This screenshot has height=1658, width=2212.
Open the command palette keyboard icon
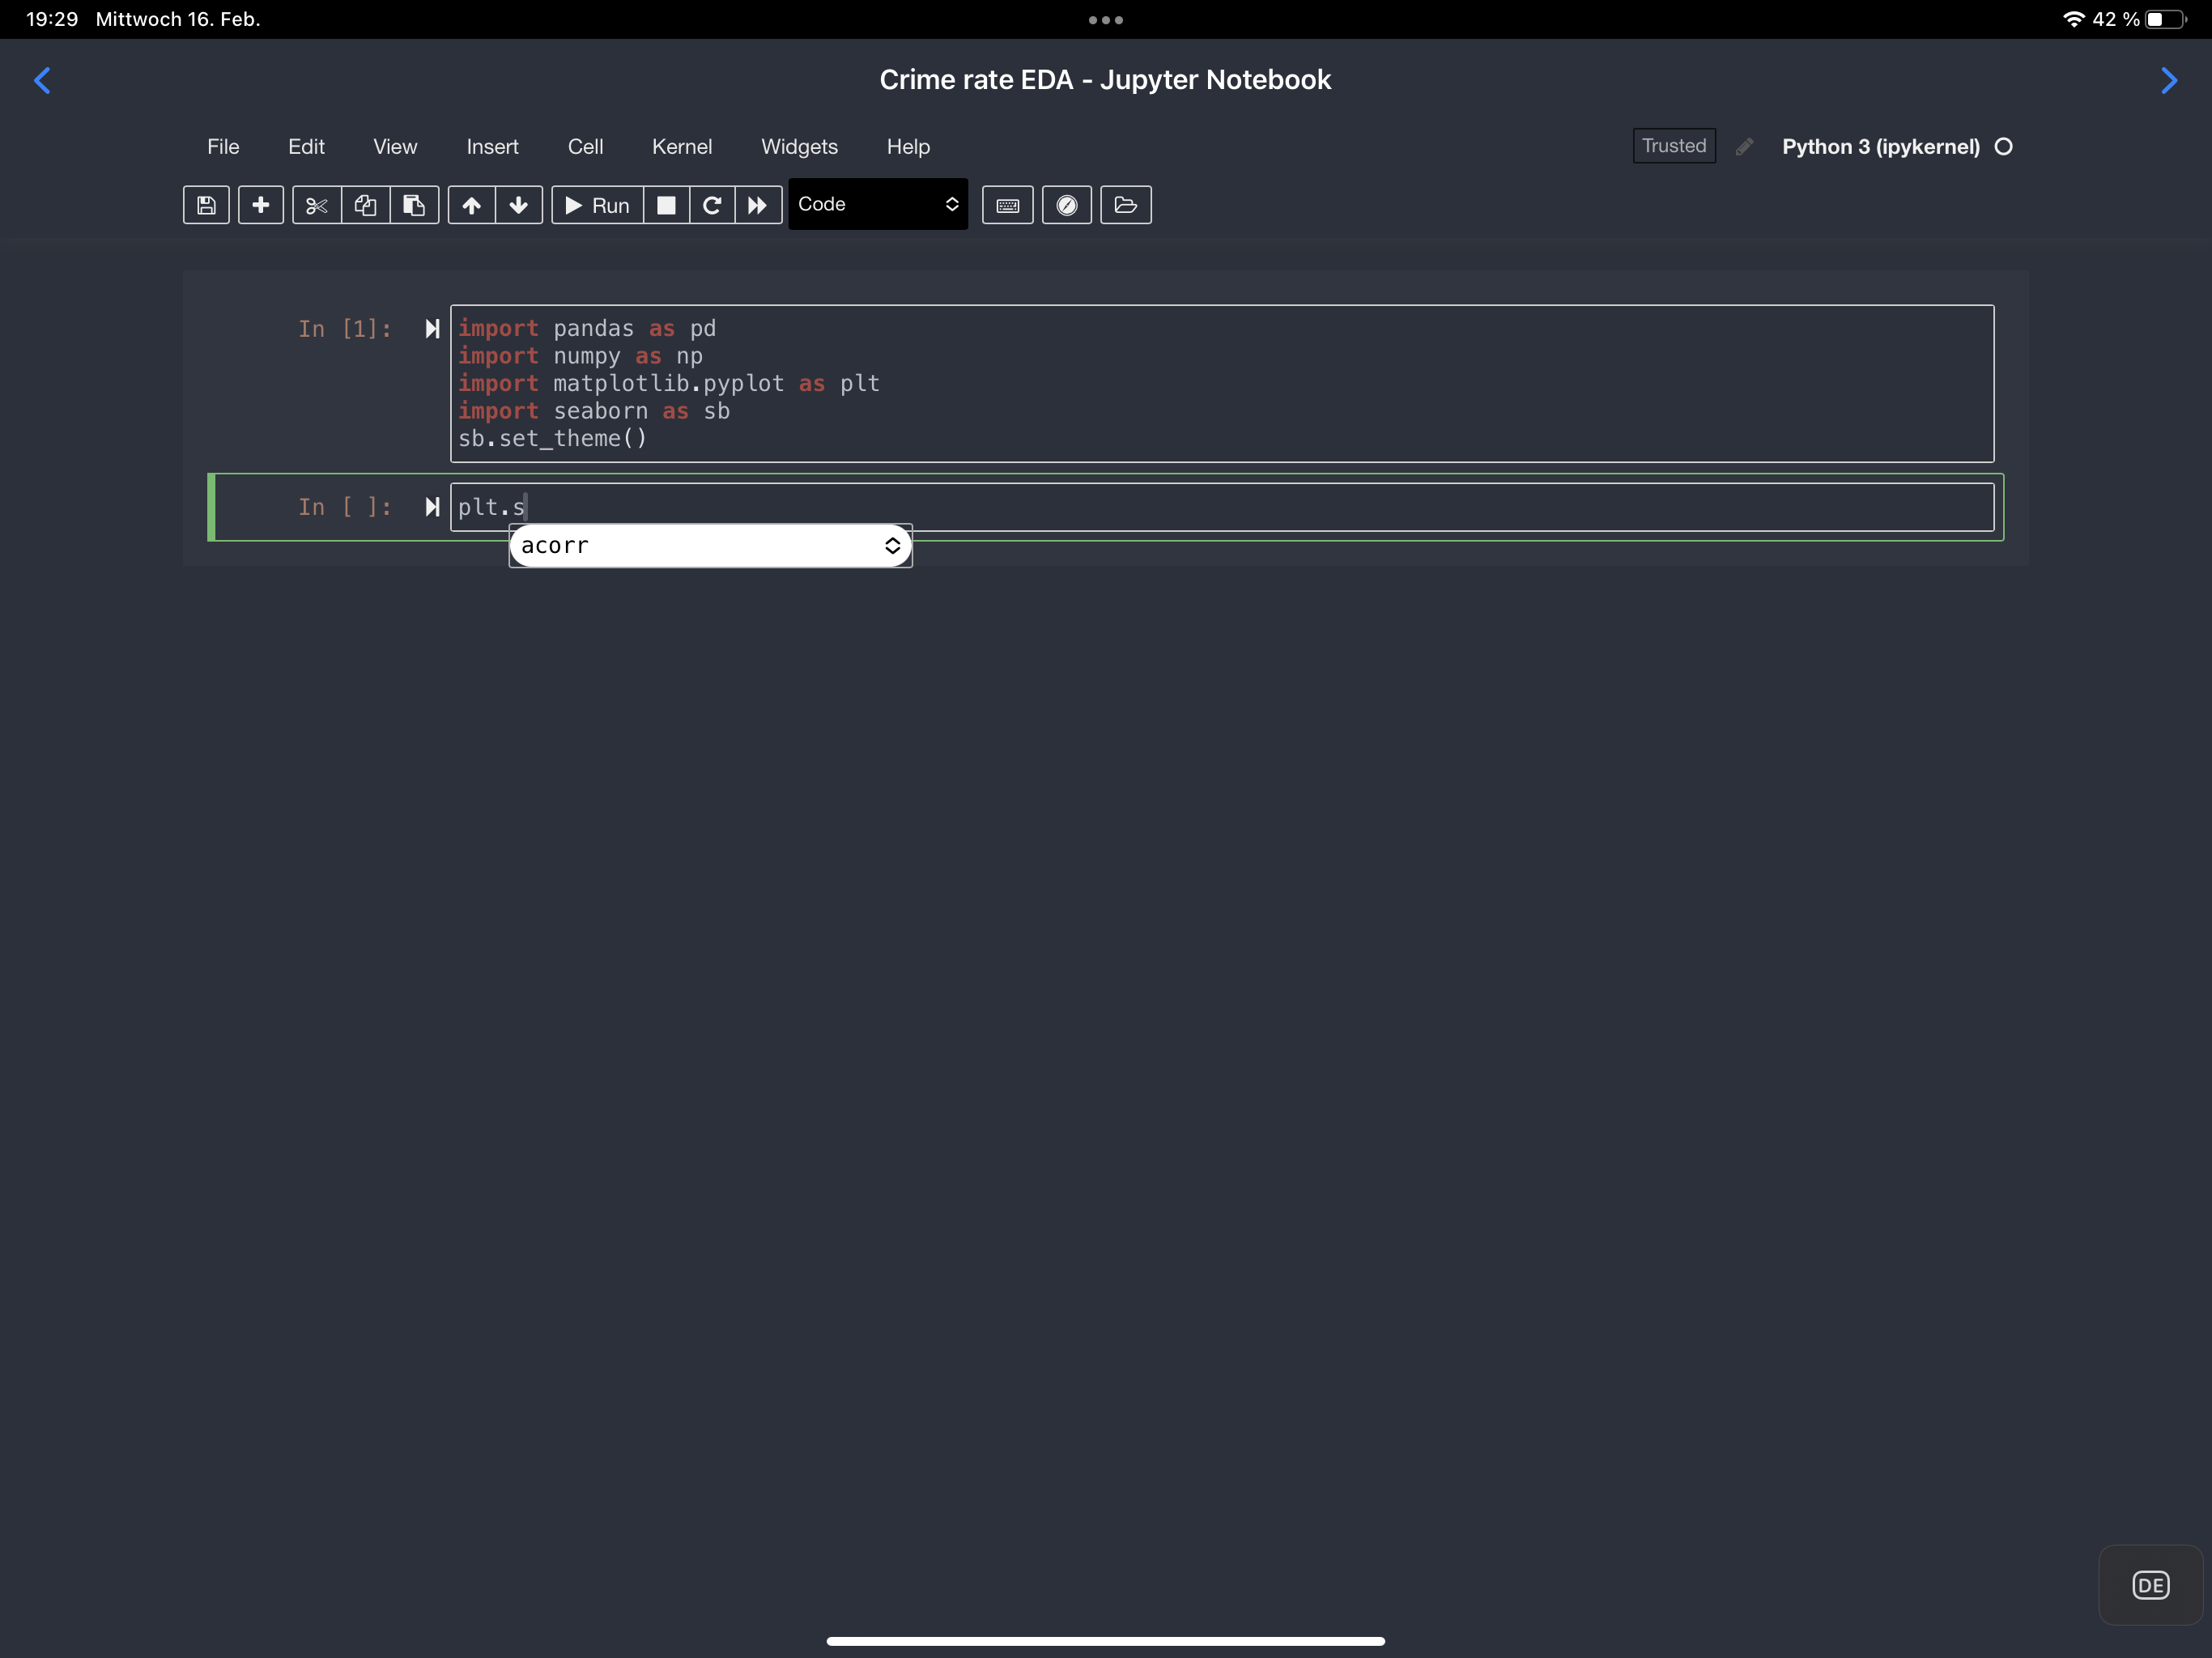[1007, 205]
